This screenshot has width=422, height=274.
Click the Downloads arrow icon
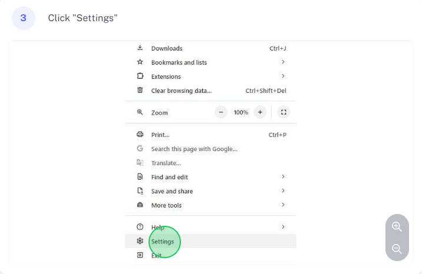[x=140, y=48]
